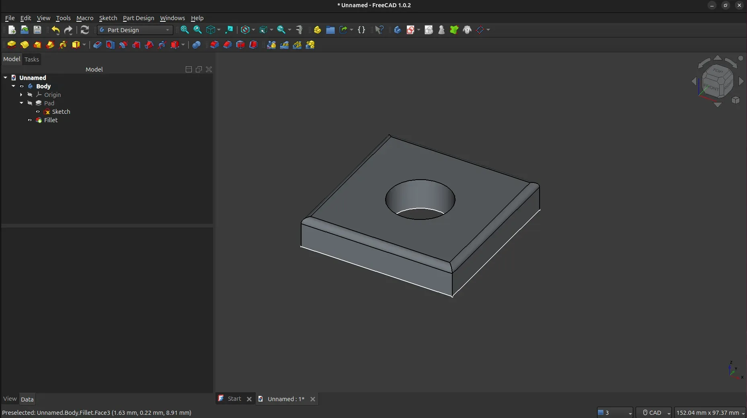Image resolution: width=747 pixels, height=418 pixels.
Task: Toggle visibility eye of Fillet
Action: pyautogui.click(x=30, y=120)
